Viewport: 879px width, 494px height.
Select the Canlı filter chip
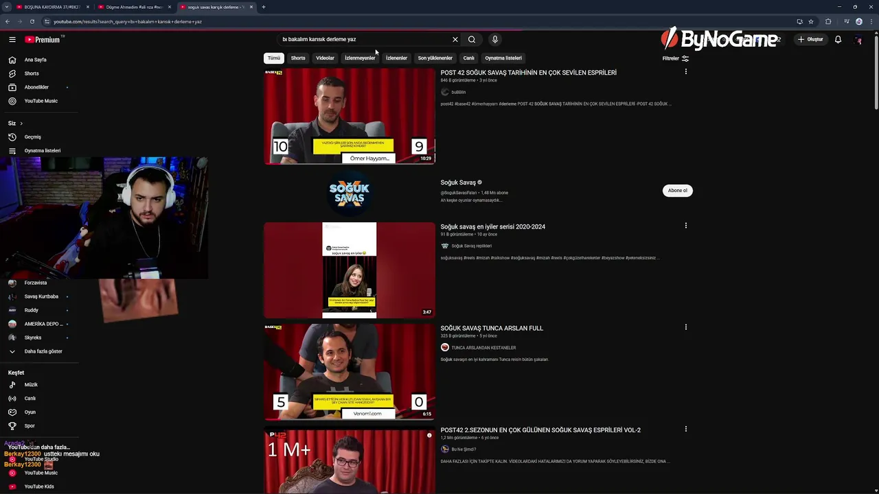pos(469,58)
